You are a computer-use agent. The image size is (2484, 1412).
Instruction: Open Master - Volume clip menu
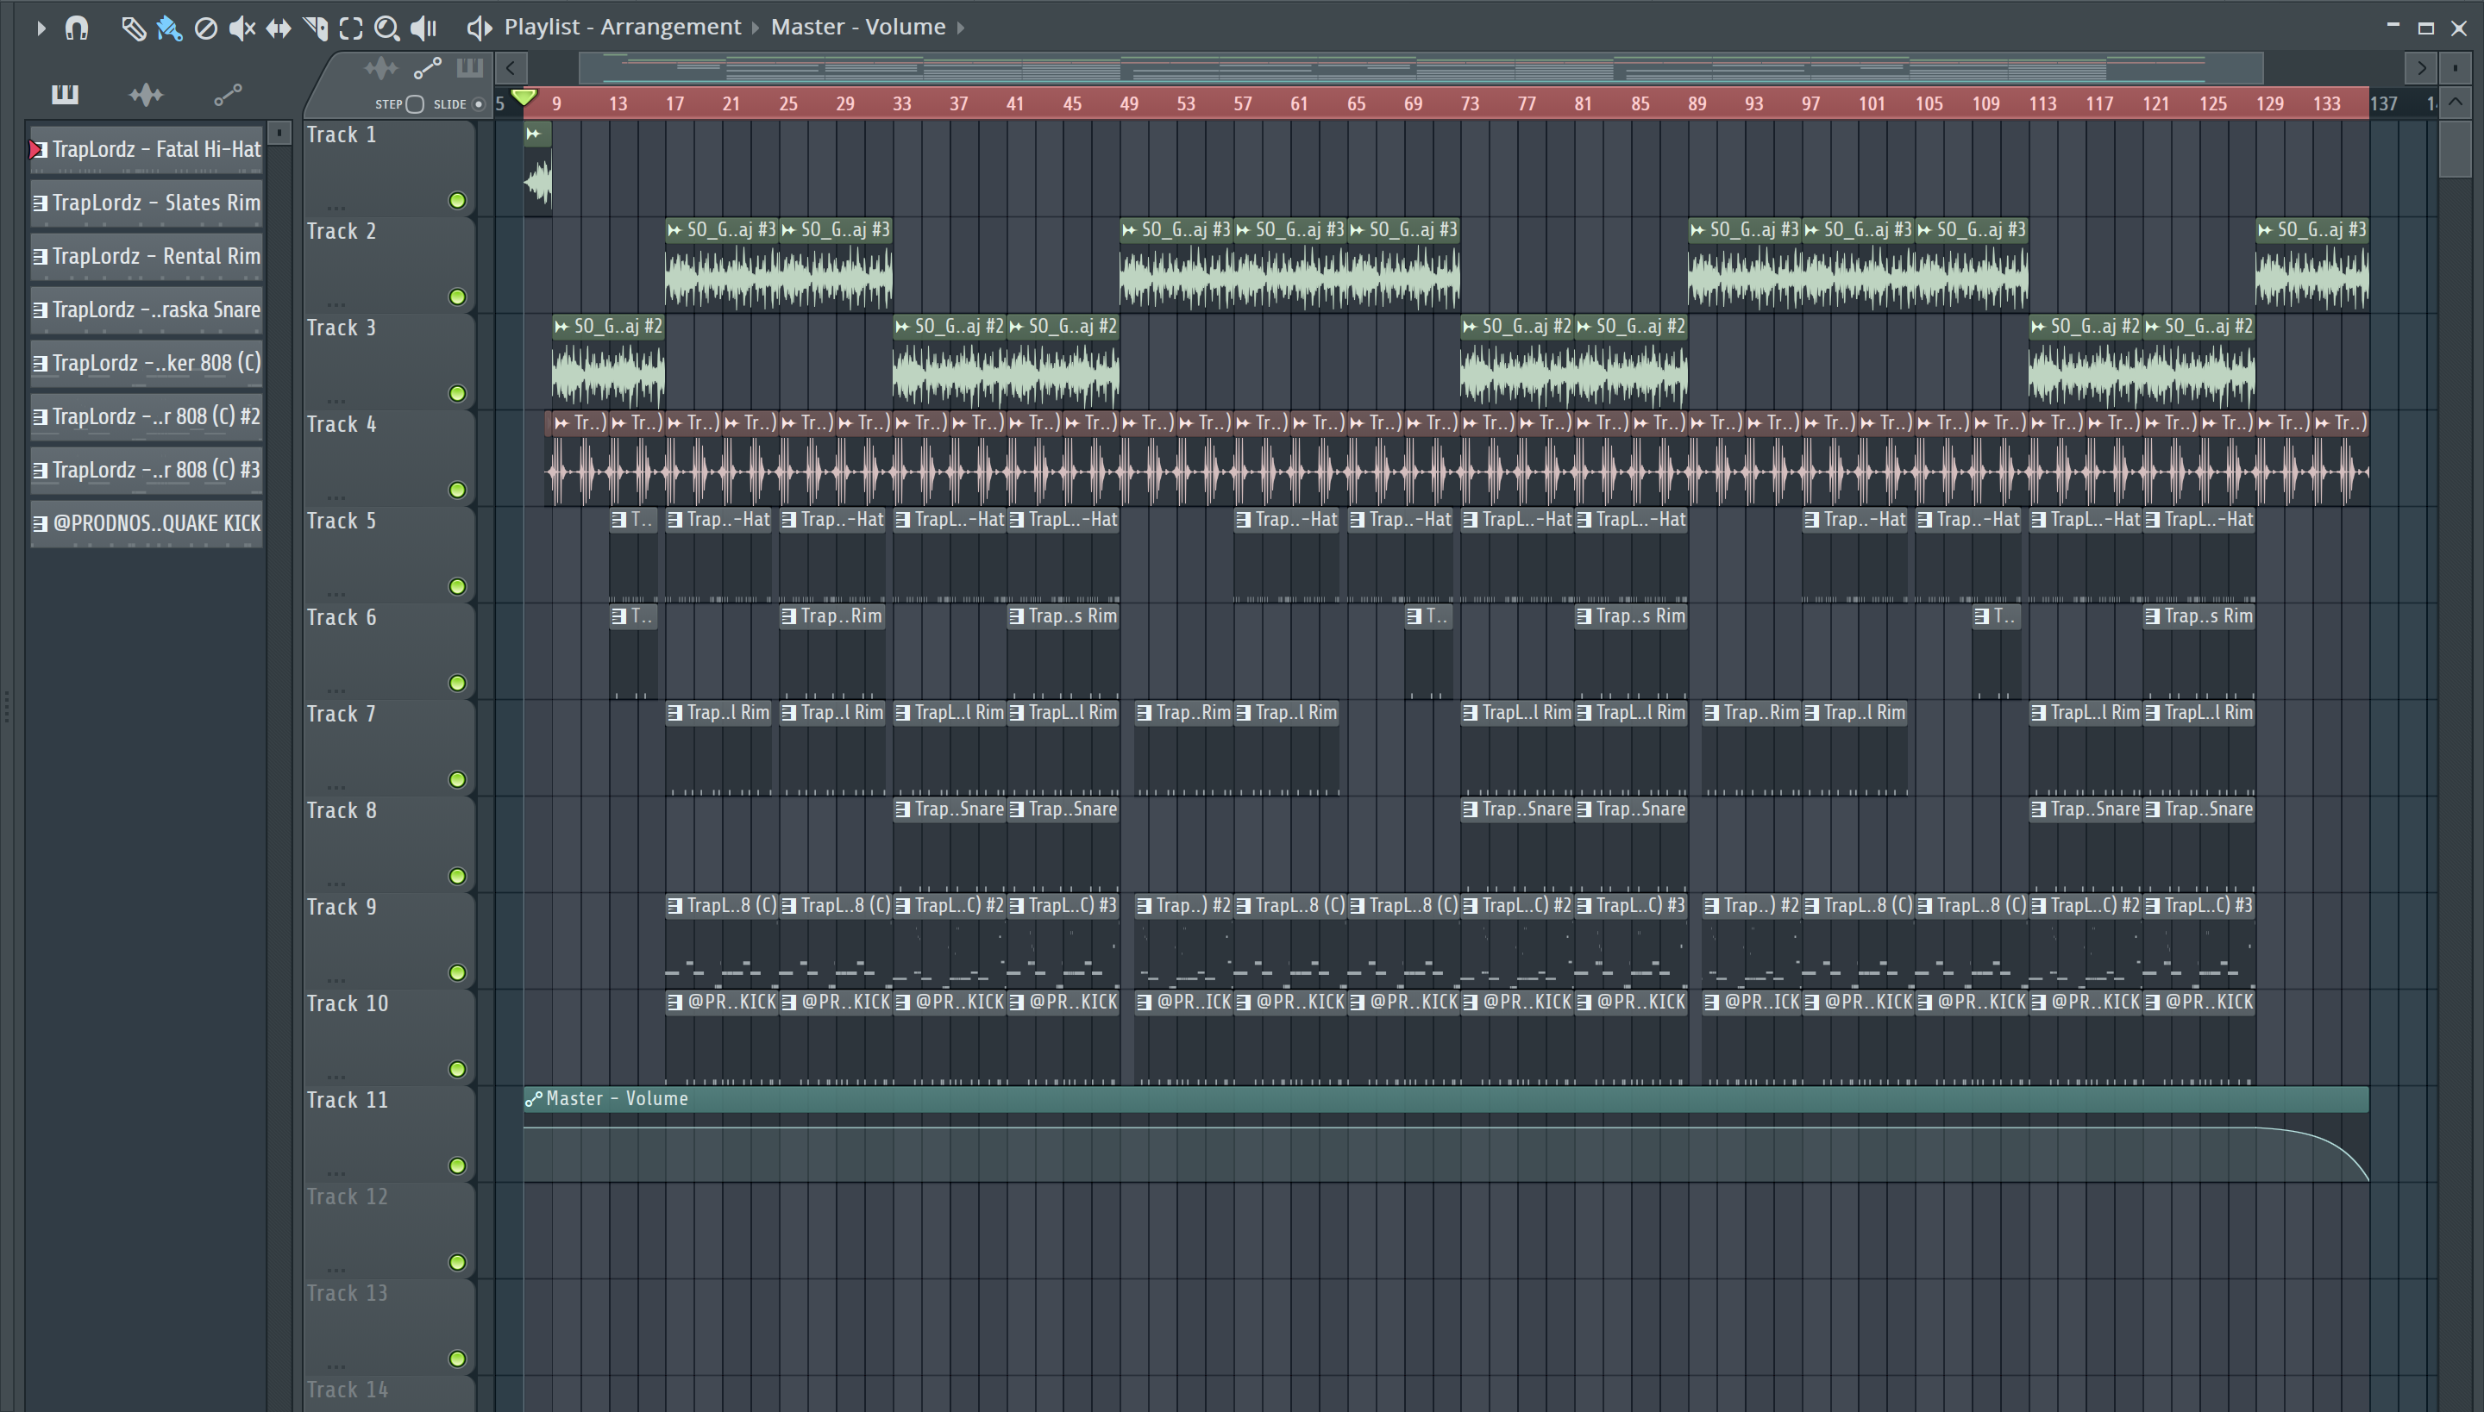pyautogui.click(x=857, y=28)
